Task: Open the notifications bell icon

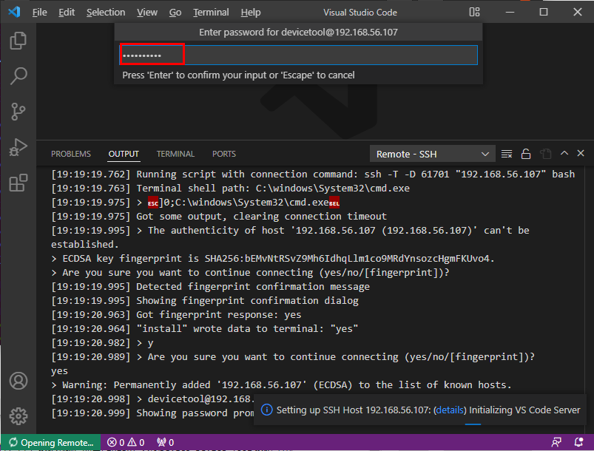Action: [579, 442]
